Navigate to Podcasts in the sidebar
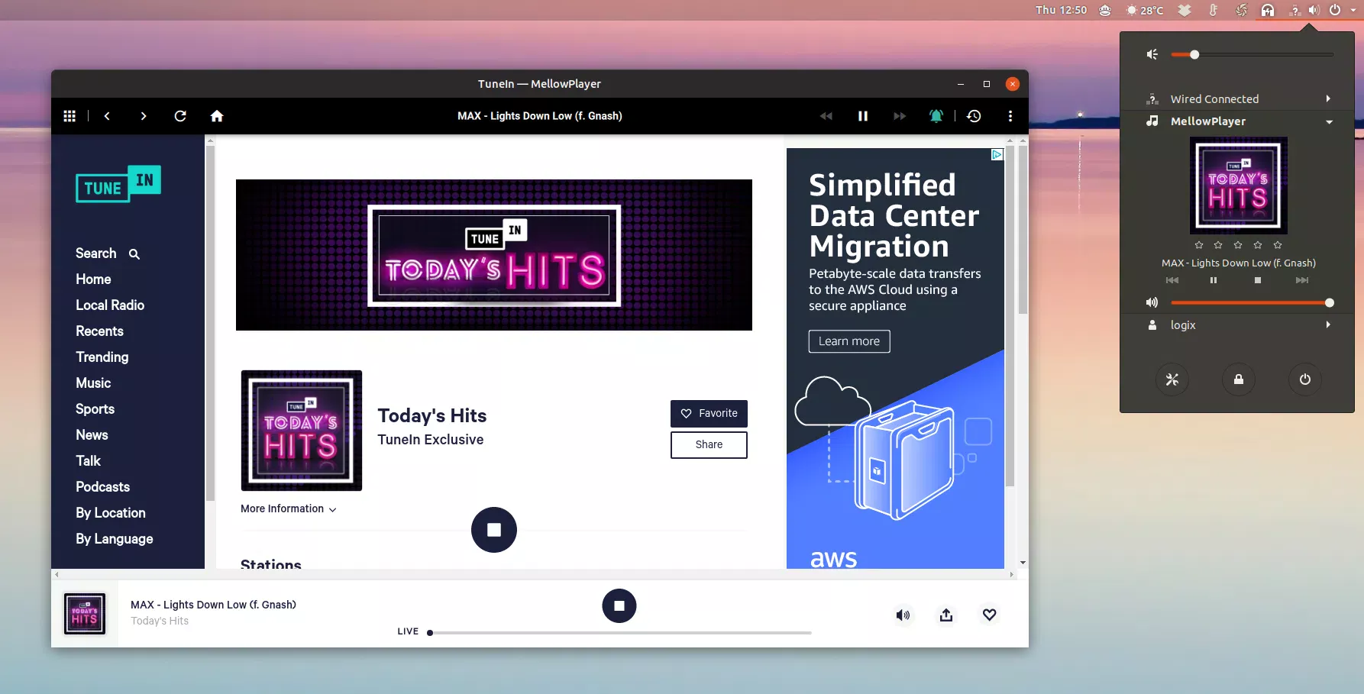Viewport: 1364px width, 694px height. [x=102, y=486]
